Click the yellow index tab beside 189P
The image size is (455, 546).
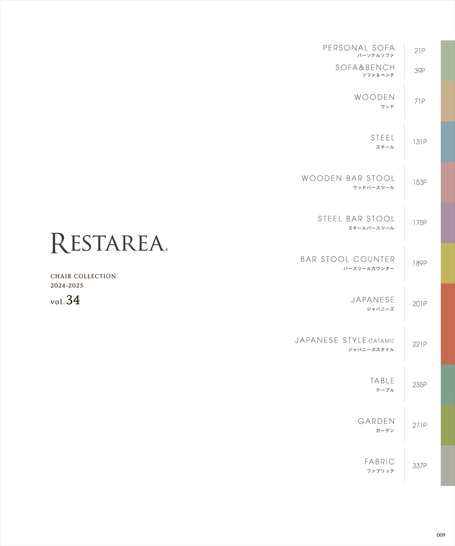coord(448,263)
